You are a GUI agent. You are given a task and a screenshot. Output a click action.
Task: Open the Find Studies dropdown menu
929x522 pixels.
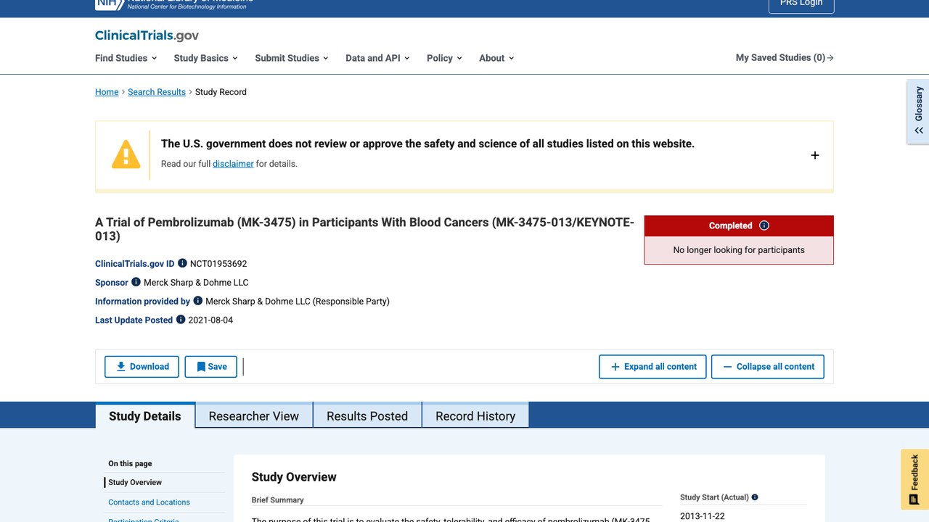click(126, 58)
